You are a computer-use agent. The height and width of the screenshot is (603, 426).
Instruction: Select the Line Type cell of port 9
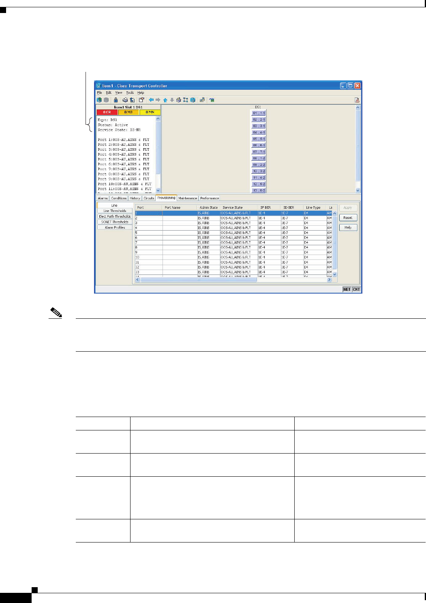[x=315, y=253]
